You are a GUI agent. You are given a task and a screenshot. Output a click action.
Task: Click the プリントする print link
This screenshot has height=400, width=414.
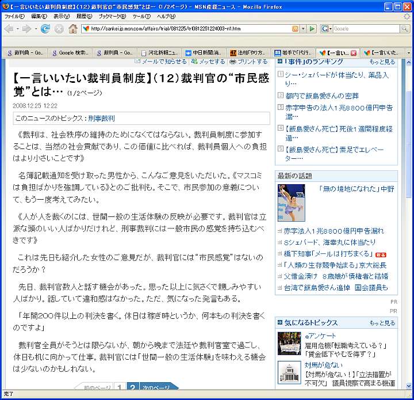point(248,62)
